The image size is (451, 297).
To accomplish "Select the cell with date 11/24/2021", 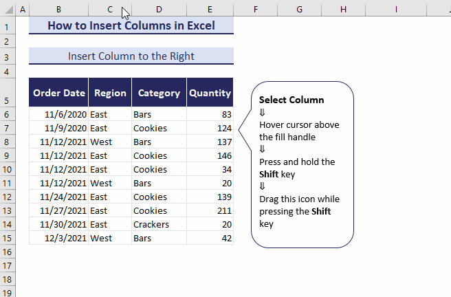I will (58, 197).
